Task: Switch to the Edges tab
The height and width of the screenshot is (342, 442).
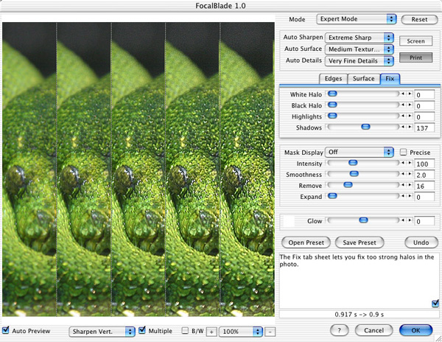Action: click(x=334, y=79)
